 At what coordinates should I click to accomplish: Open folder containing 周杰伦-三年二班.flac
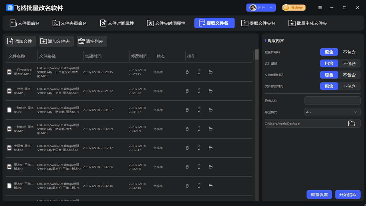[210, 167]
